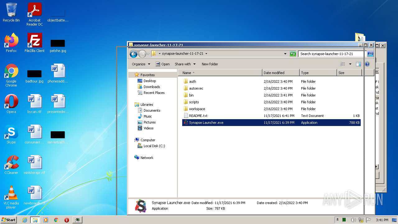Image resolution: width=398 pixels, height=224 pixels.
Task: Select the petshe.jpg desktop file
Action: [x=58, y=45]
